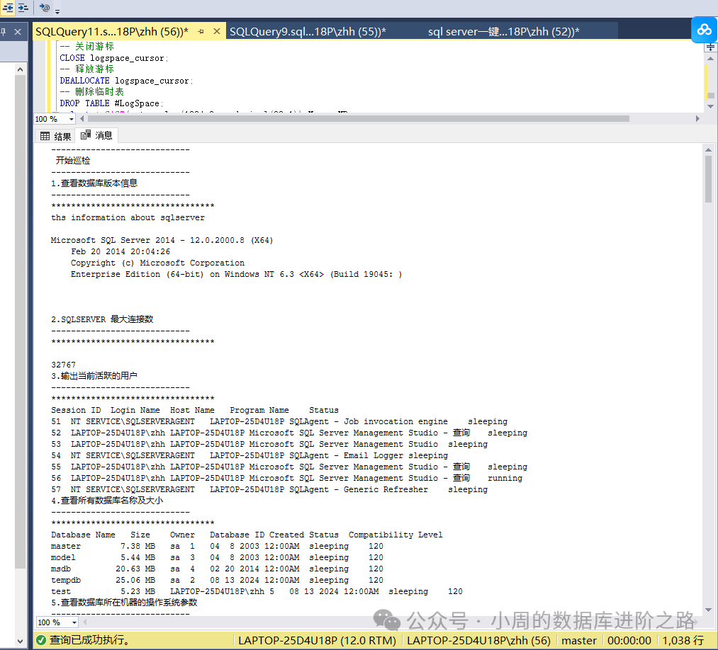This screenshot has height=650, width=718.
Task: Click the editor horizontal scroll left arrow
Action: pyautogui.click(x=82, y=118)
